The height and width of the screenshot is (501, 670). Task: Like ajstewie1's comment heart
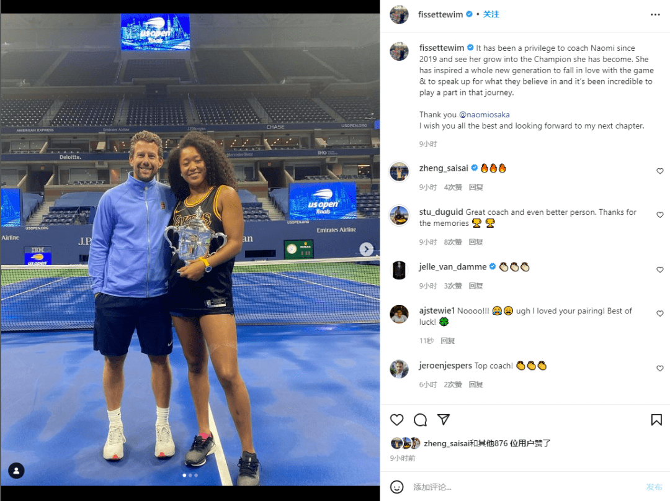[x=659, y=314]
